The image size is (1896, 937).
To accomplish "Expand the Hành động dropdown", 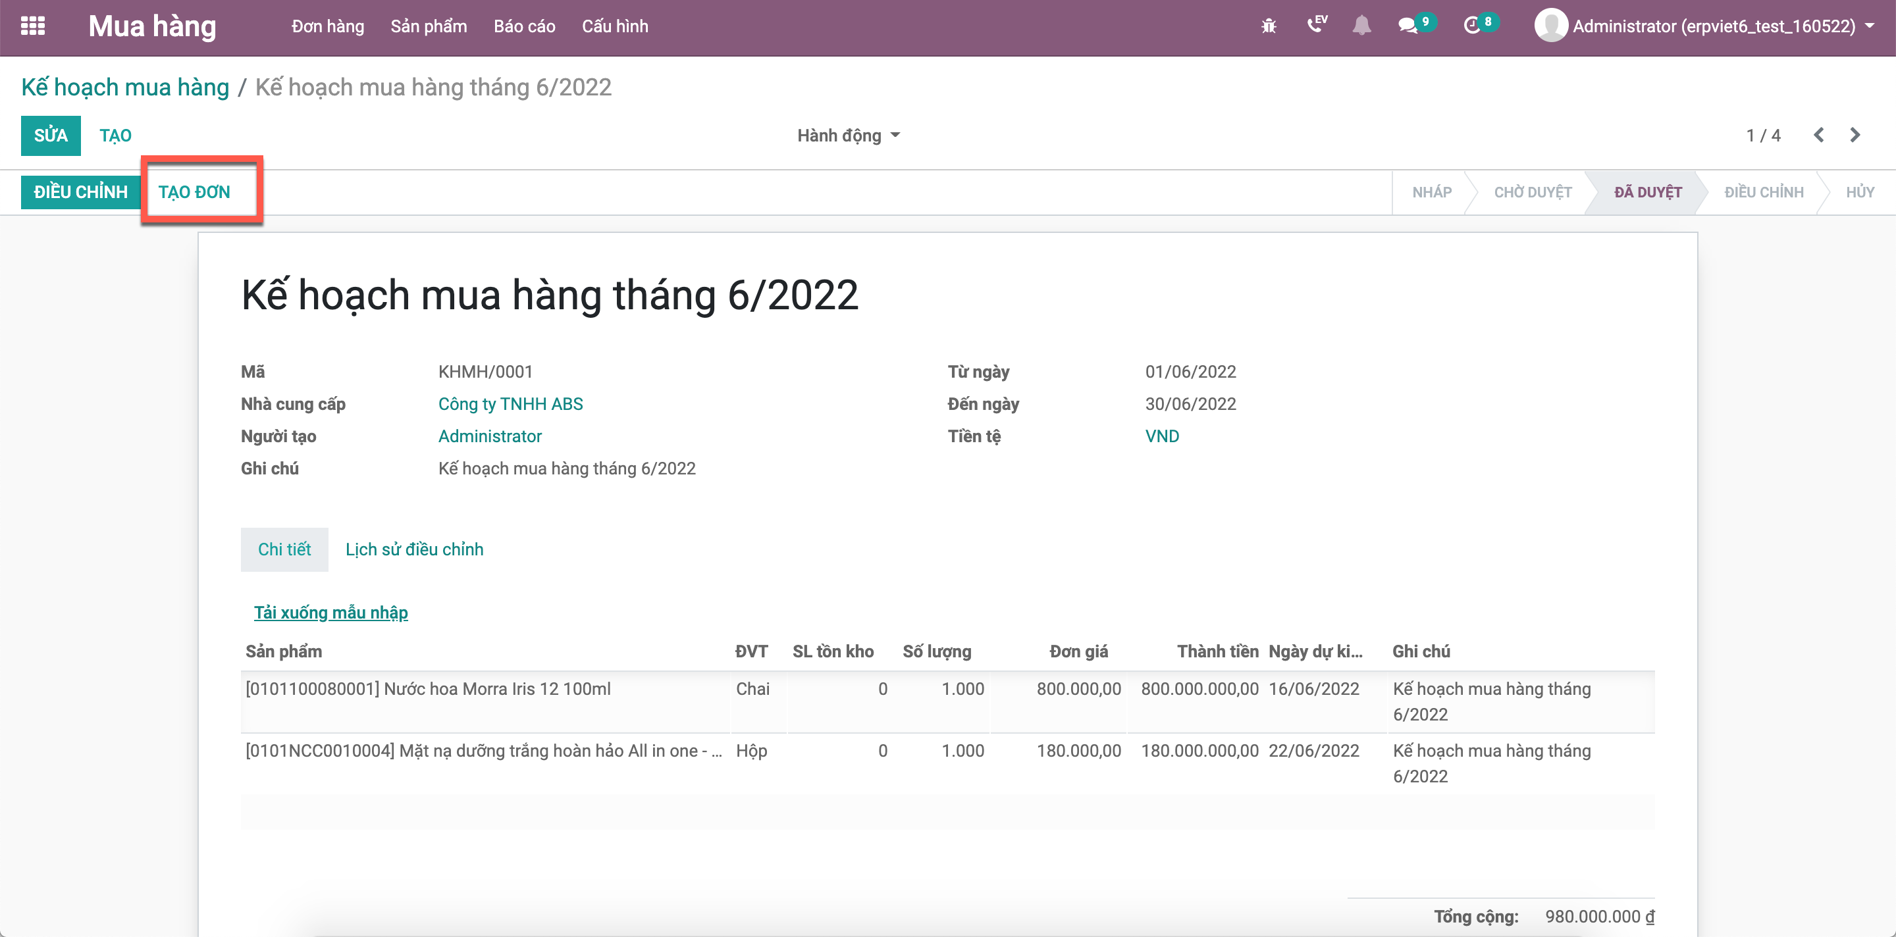I will click(x=848, y=136).
